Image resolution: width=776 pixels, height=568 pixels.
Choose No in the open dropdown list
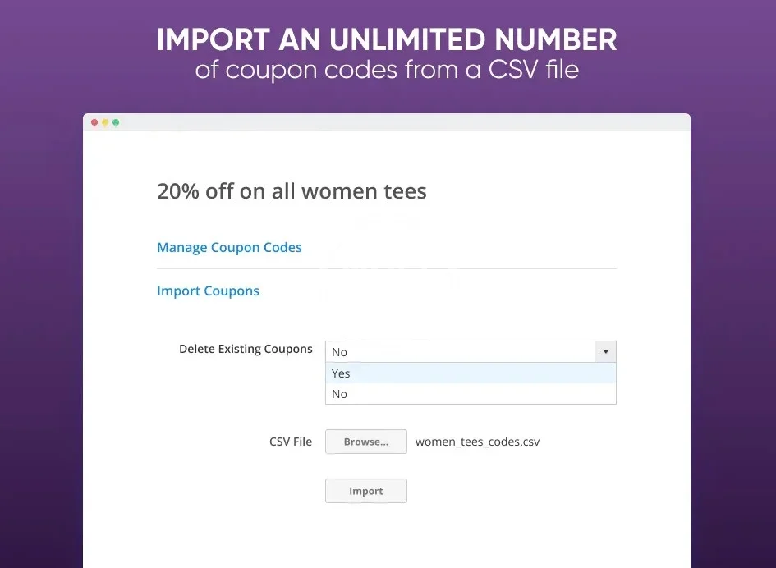coord(340,395)
